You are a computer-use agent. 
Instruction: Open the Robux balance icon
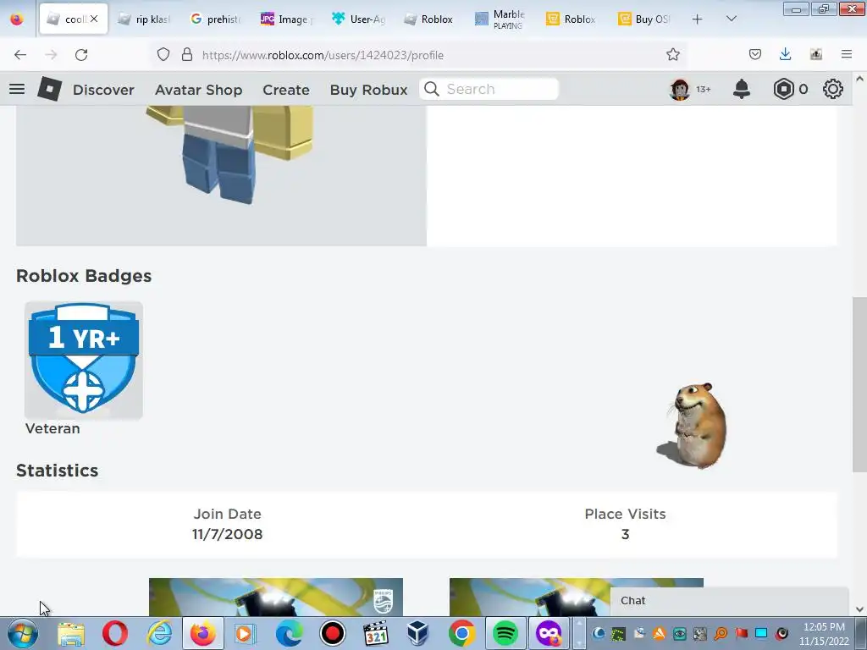click(x=783, y=89)
